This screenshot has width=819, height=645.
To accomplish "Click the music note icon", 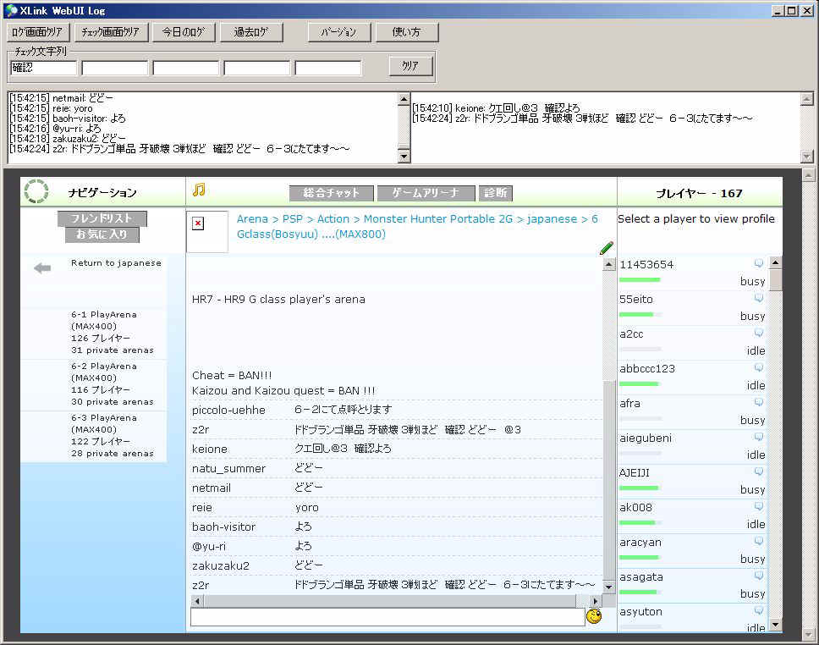I will (199, 190).
